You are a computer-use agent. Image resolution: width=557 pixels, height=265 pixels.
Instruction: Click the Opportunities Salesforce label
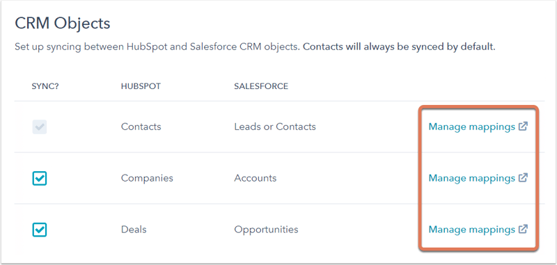point(266,230)
